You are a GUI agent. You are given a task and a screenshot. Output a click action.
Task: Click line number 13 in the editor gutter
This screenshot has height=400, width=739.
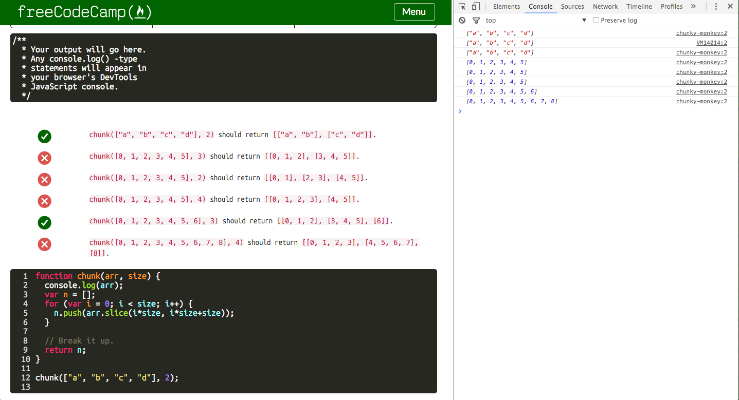26,387
